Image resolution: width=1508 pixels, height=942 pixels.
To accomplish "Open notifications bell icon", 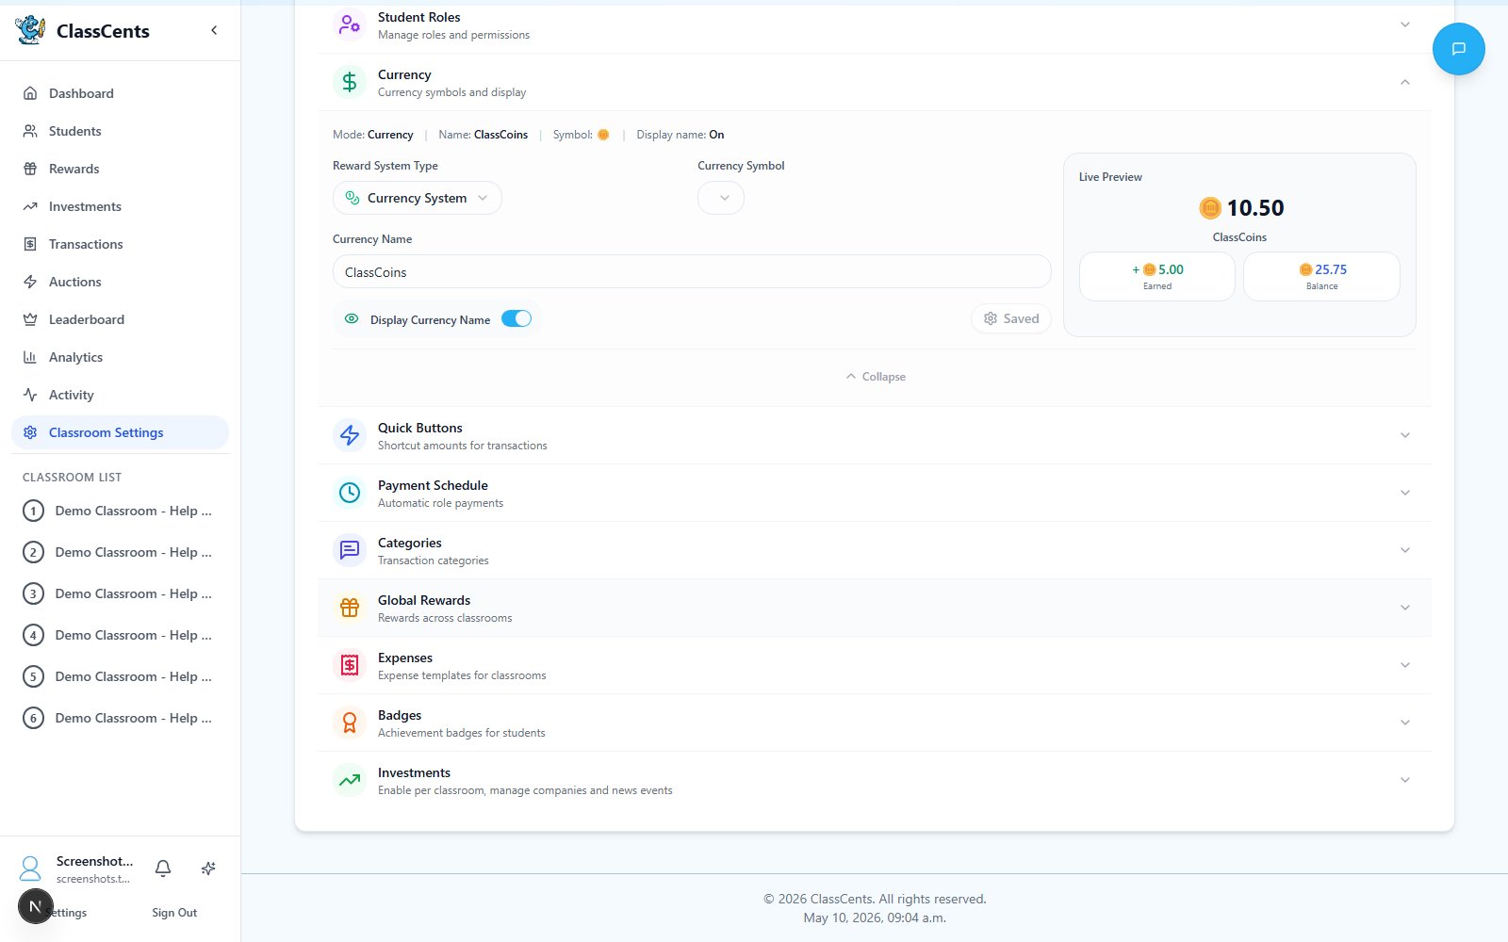I will (163, 869).
